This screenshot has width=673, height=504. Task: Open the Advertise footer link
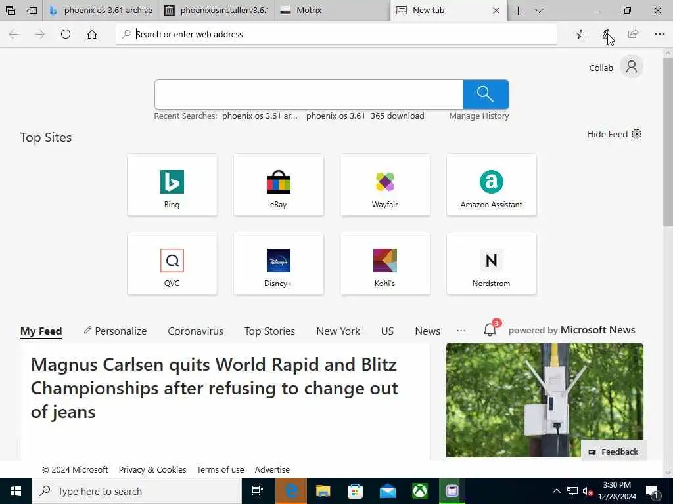[272, 470]
